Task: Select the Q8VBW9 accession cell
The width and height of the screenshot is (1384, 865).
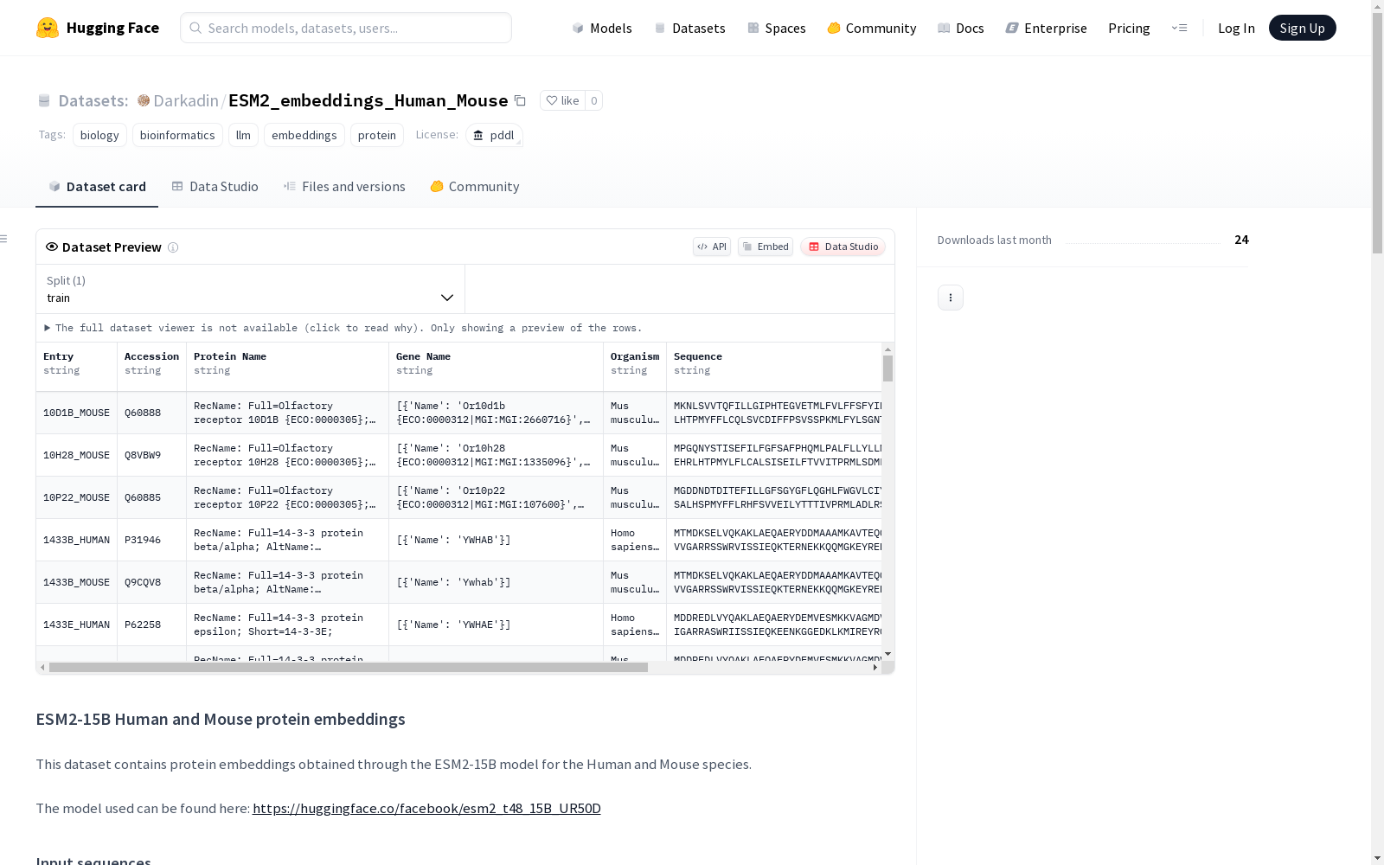Action: click(151, 456)
